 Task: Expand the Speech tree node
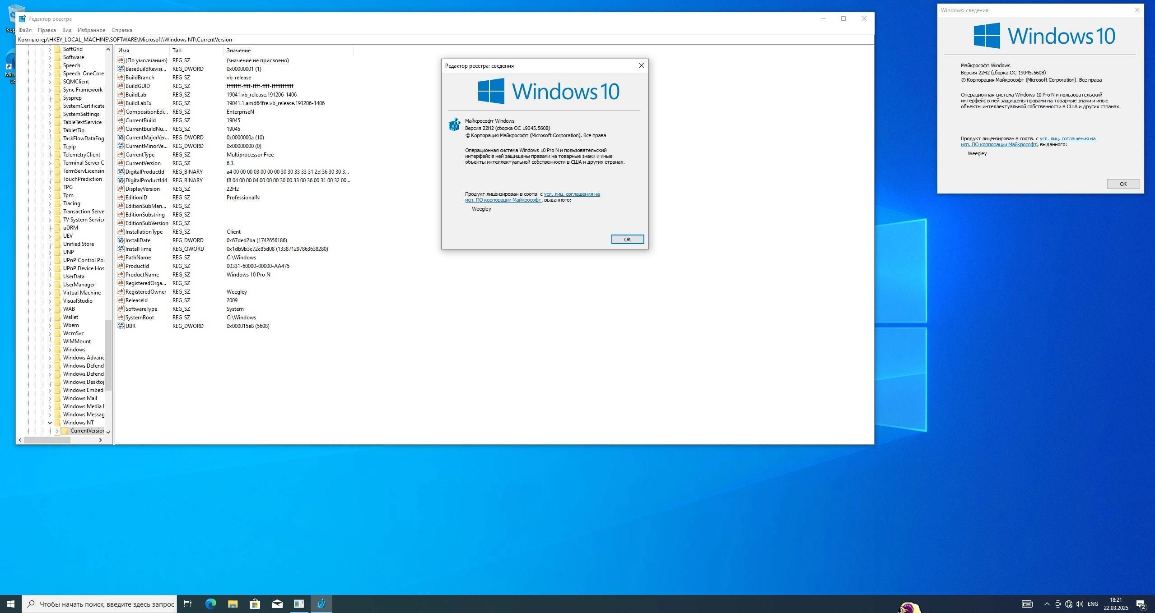tap(50, 65)
